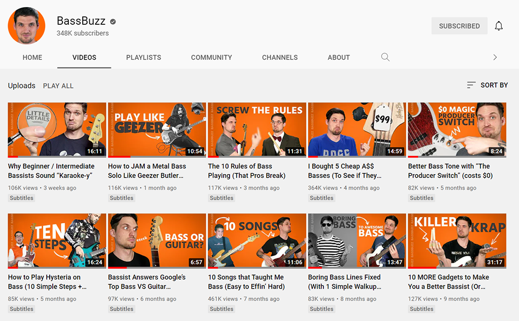Open the $99 cheap basses thumbnail
This screenshot has width=519, height=321.
357,129
